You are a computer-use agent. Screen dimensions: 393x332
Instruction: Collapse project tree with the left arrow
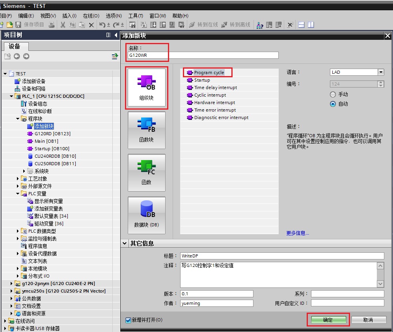point(116,35)
